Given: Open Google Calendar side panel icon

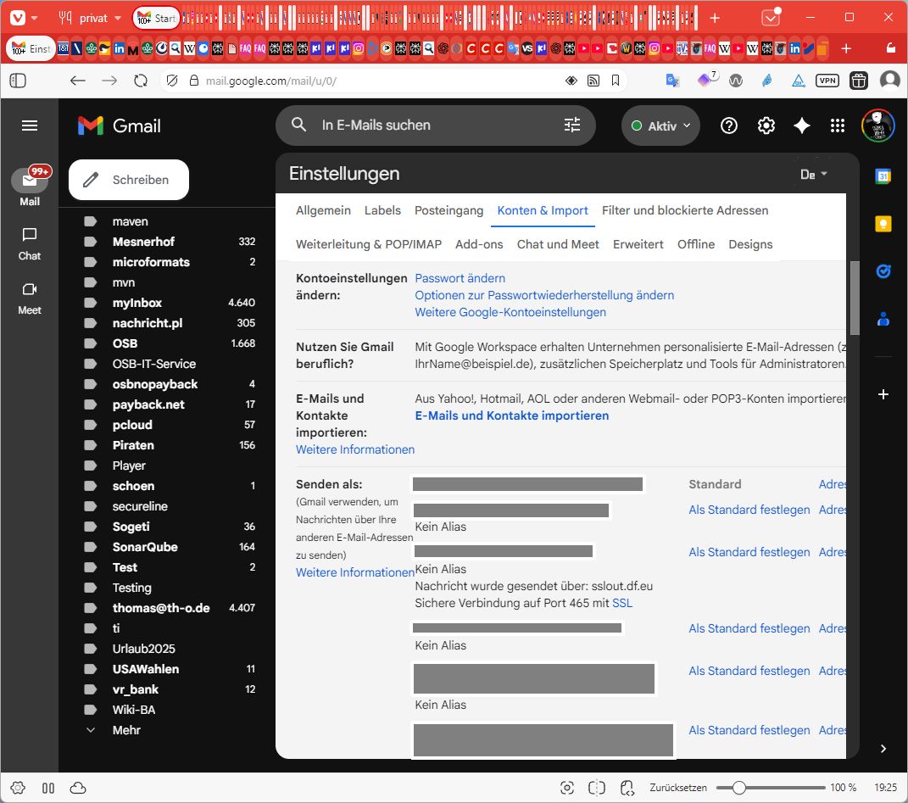Looking at the screenshot, I should coord(883,176).
